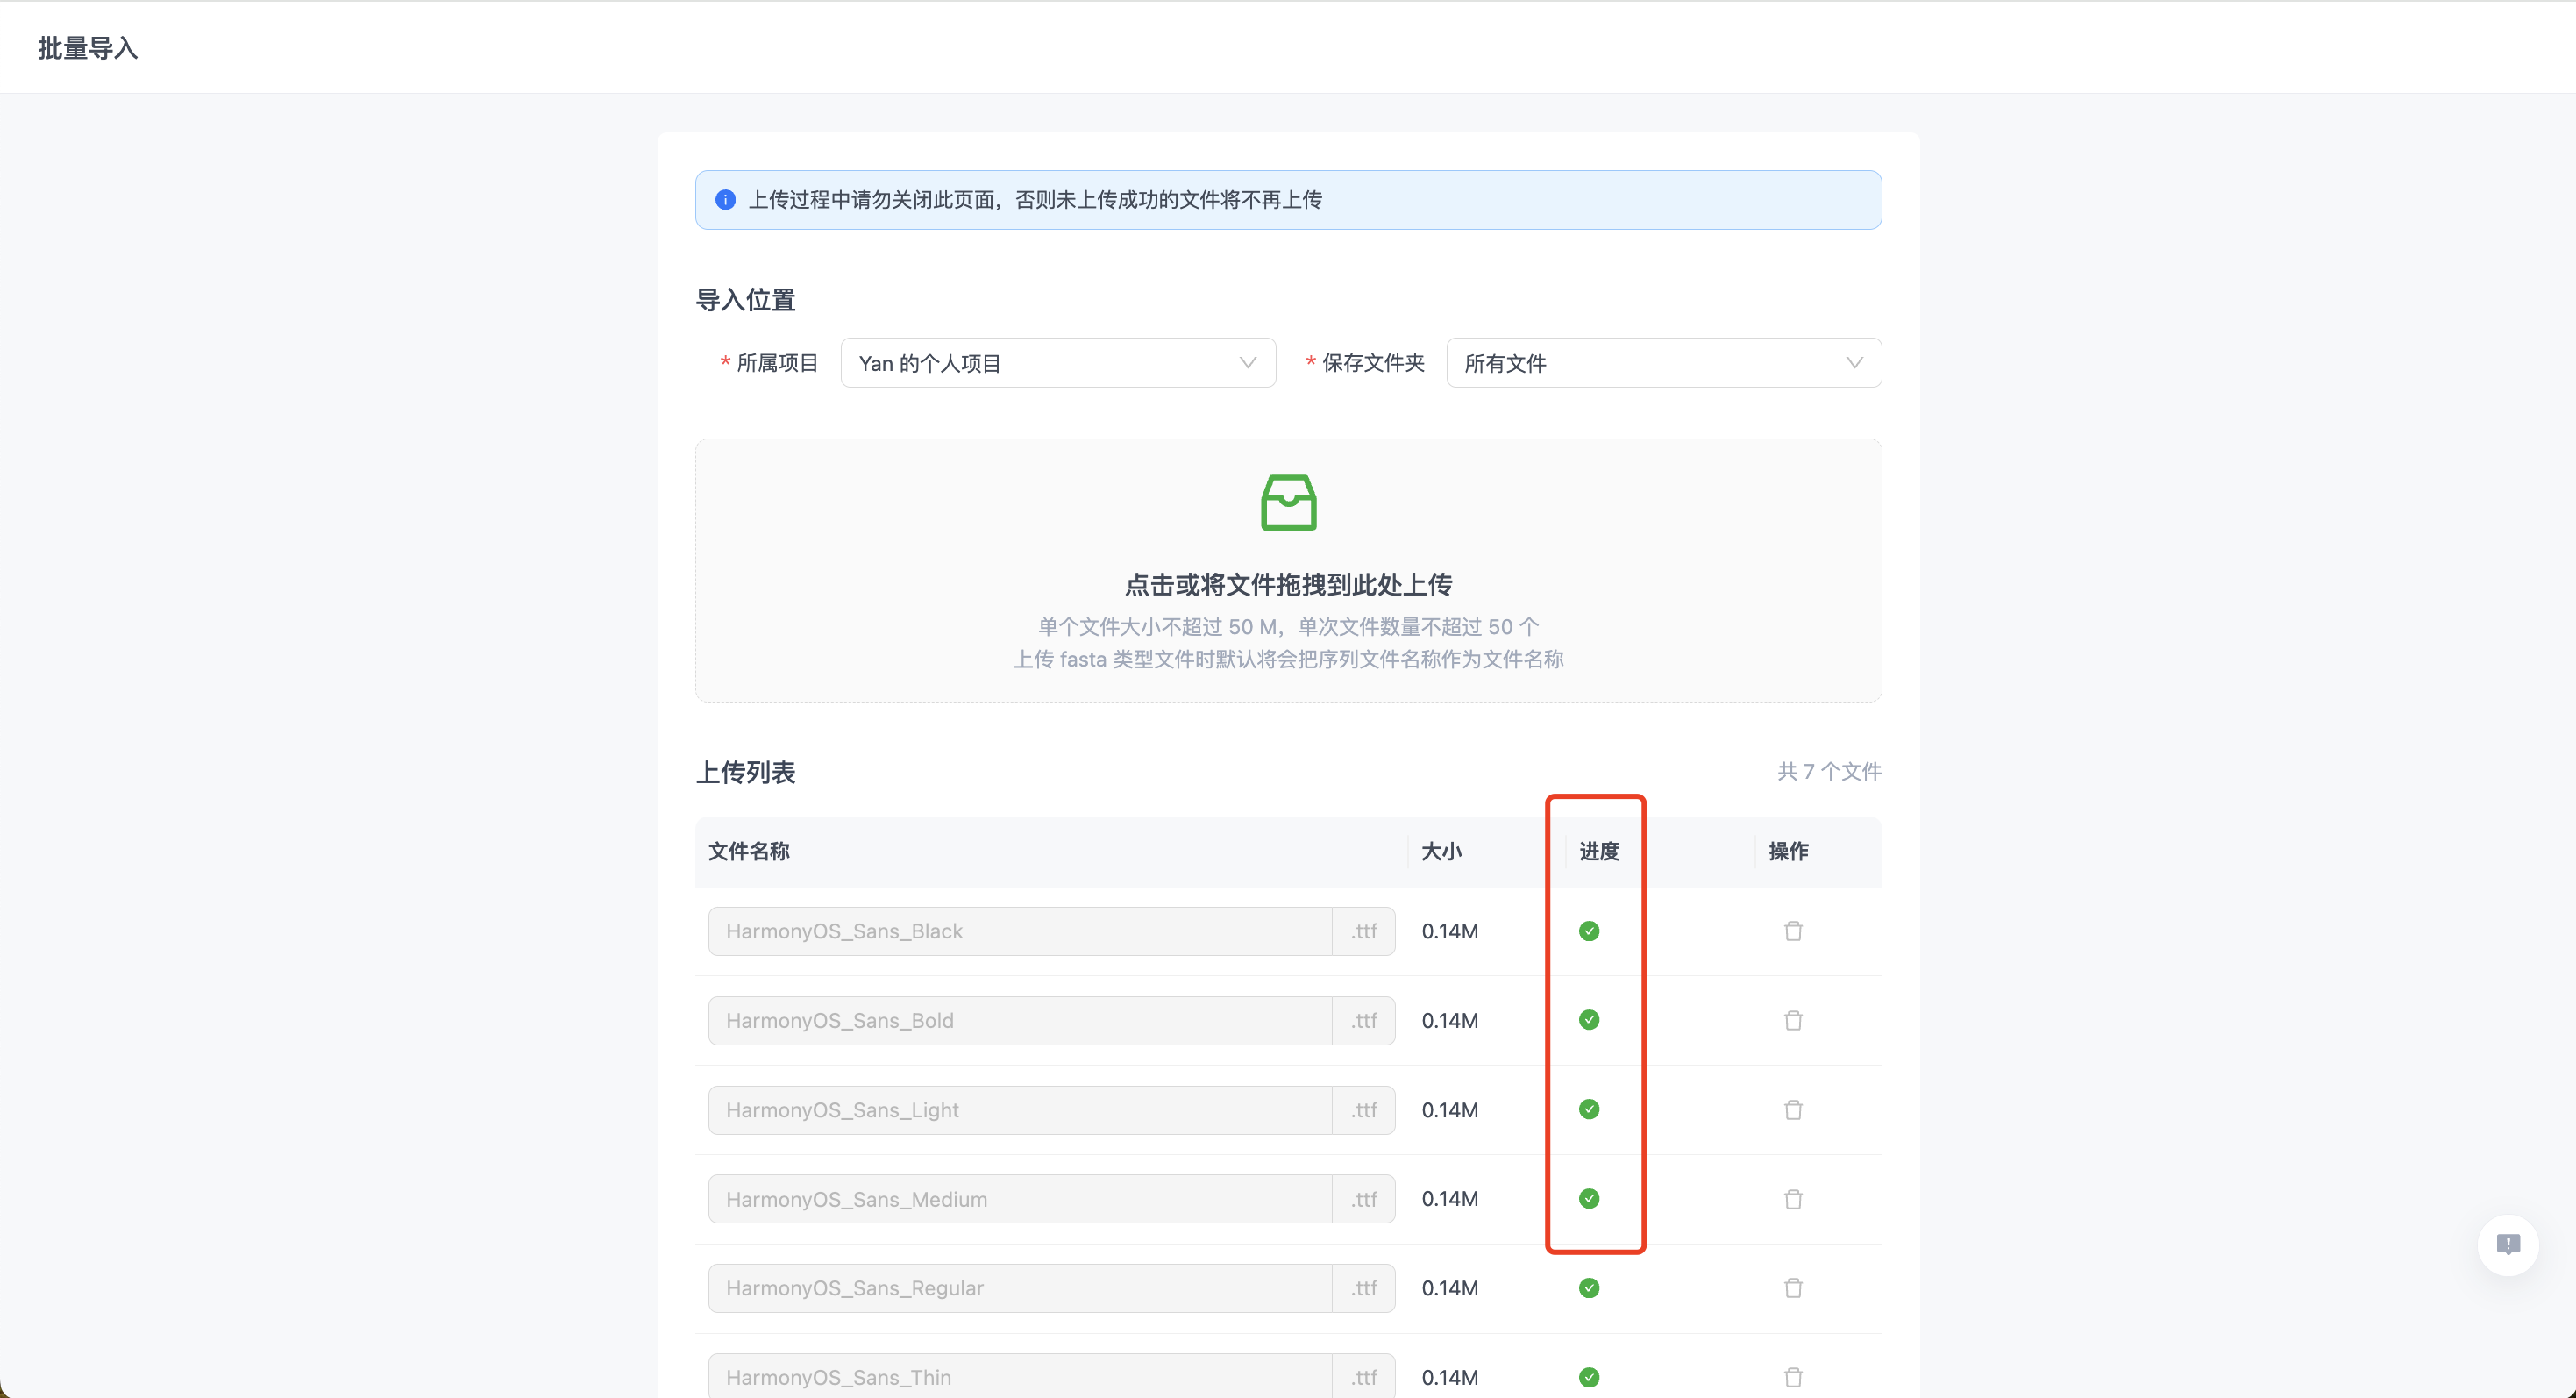Open the 所属项目 project dropdown
The width and height of the screenshot is (2576, 1398).
tap(1057, 363)
